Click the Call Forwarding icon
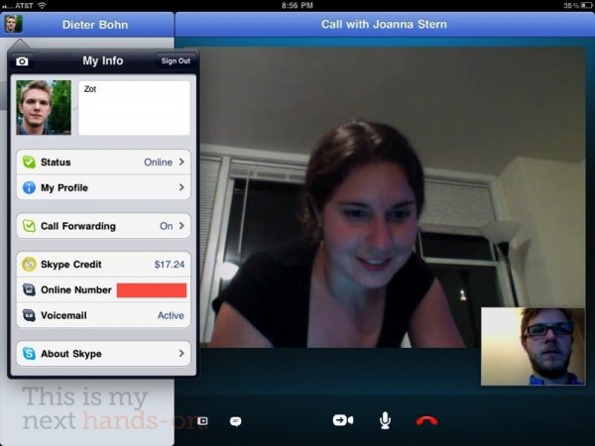Viewport: 595px width, 446px height. pos(29,226)
